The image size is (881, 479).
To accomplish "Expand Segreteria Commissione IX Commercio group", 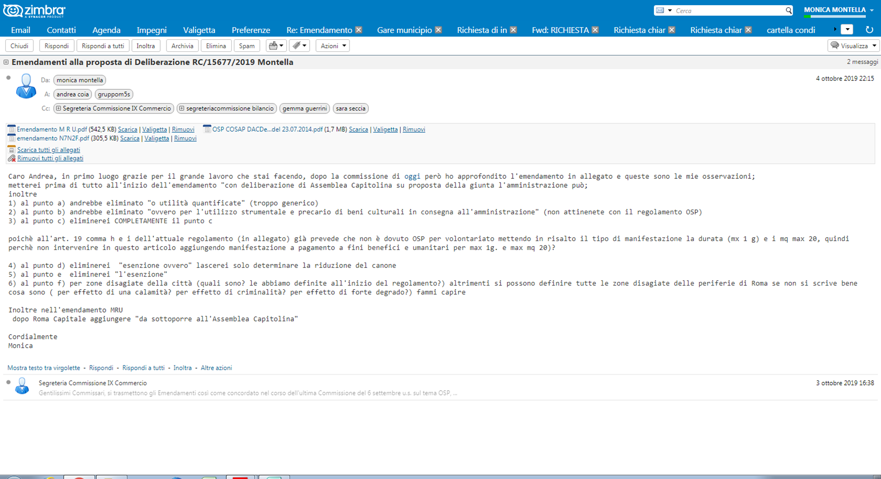I will (x=59, y=109).
